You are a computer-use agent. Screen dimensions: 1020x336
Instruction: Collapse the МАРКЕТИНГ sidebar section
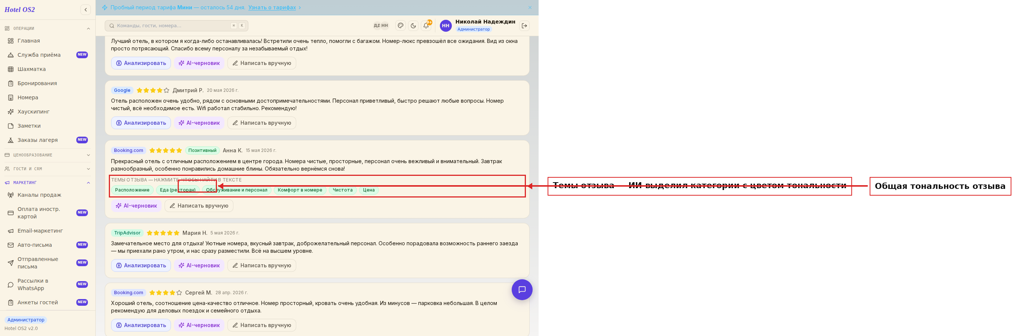click(x=48, y=183)
